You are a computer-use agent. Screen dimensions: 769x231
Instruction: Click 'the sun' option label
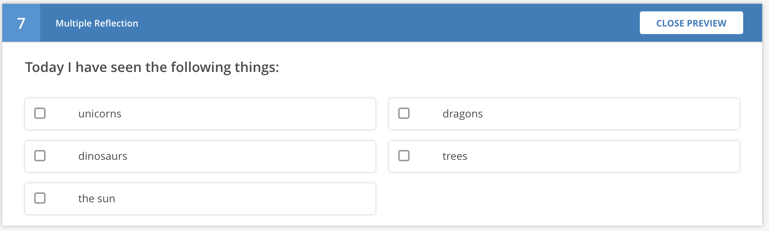click(97, 199)
